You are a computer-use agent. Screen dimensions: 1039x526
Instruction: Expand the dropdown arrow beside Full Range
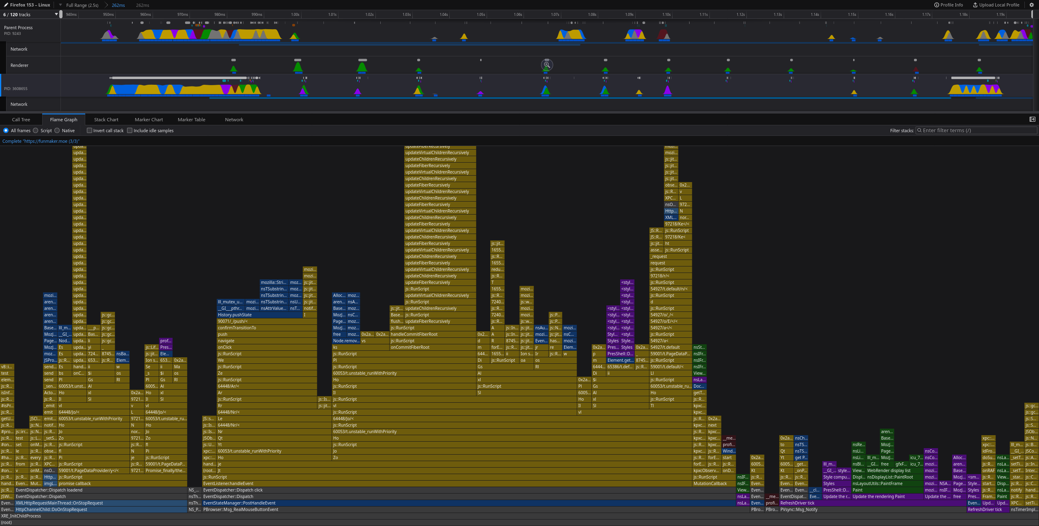pyautogui.click(x=60, y=5)
